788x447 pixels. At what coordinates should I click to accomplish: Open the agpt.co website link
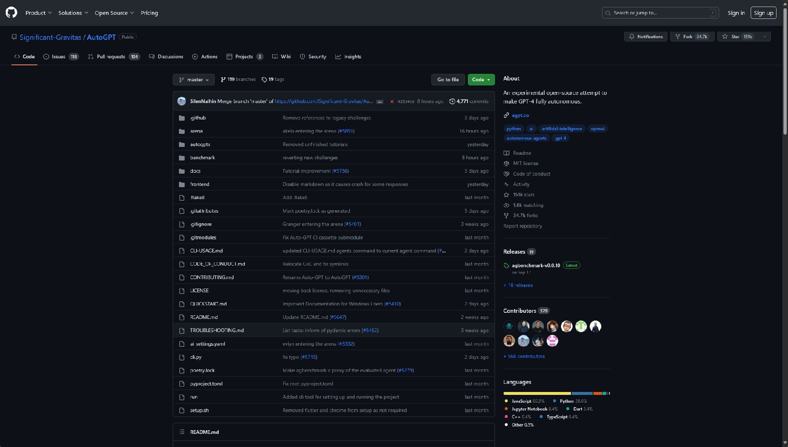pos(520,115)
